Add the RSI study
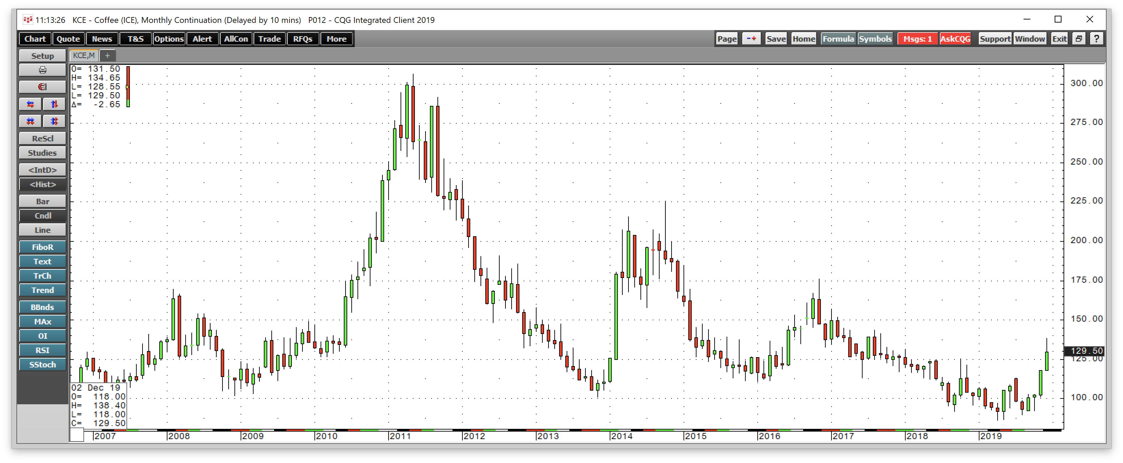1123x463 pixels. coord(42,350)
